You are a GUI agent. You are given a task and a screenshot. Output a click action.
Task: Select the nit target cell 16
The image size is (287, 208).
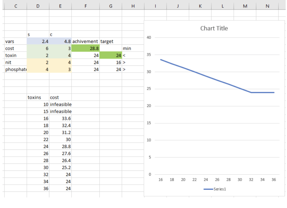[x=110, y=62]
